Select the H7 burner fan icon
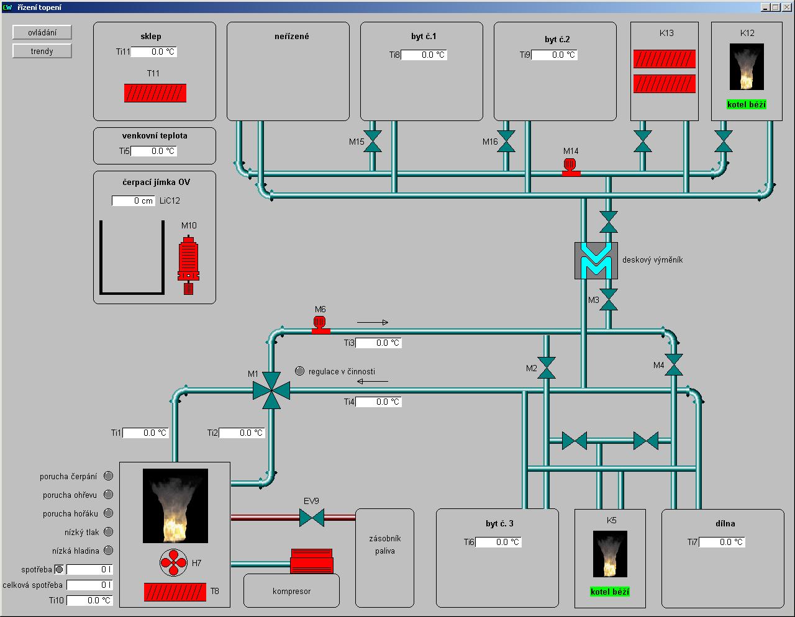This screenshot has width=795, height=617. (173, 562)
